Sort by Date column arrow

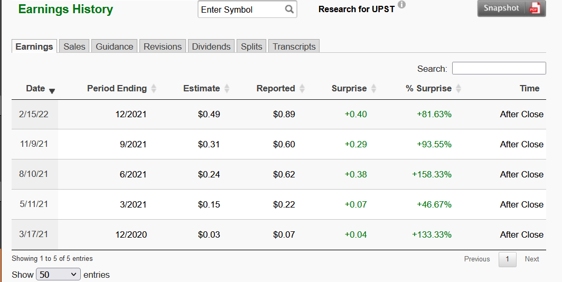52,91
